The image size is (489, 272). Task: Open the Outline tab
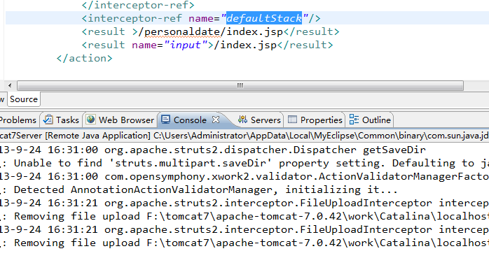pos(370,120)
